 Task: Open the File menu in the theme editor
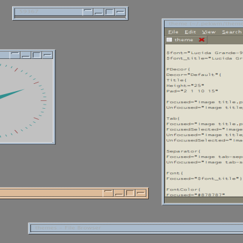point(173,32)
